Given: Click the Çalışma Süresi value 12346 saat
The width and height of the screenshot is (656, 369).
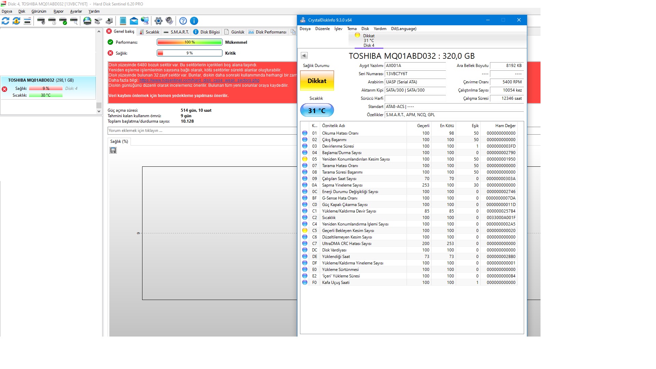Looking at the screenshot, I should click(507, 98).
